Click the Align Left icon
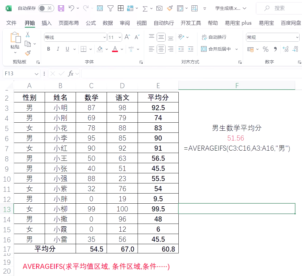This screenshot has height=276, width=302. tap(152, 49)
